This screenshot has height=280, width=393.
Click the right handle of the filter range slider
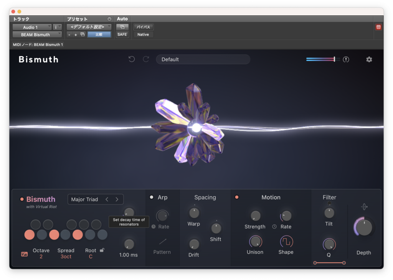344,263
